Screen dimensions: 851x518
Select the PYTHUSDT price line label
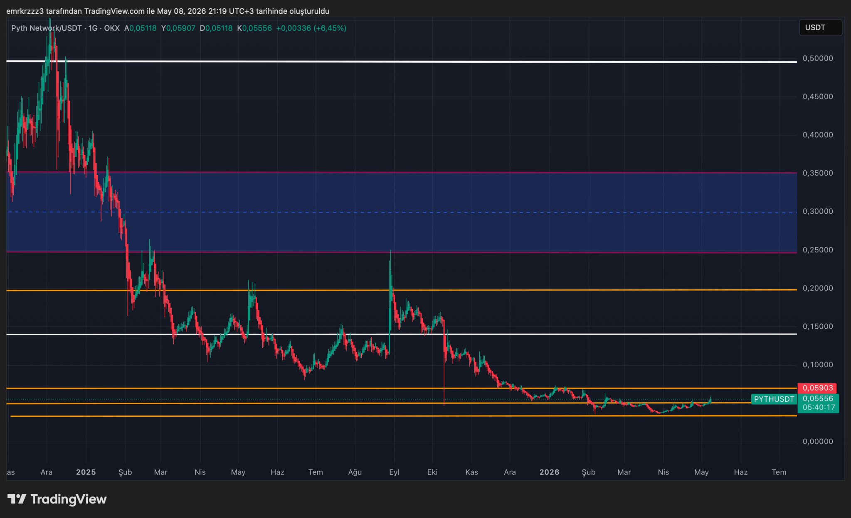coord(774,399)
